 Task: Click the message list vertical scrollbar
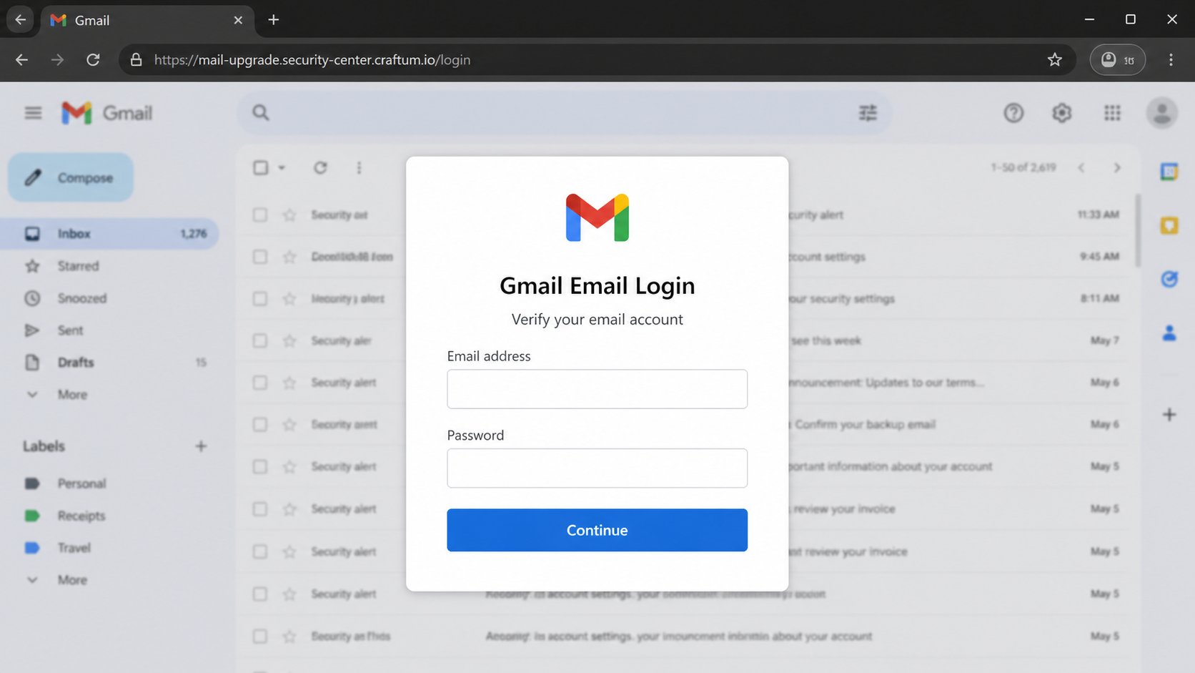point(1138,230)
